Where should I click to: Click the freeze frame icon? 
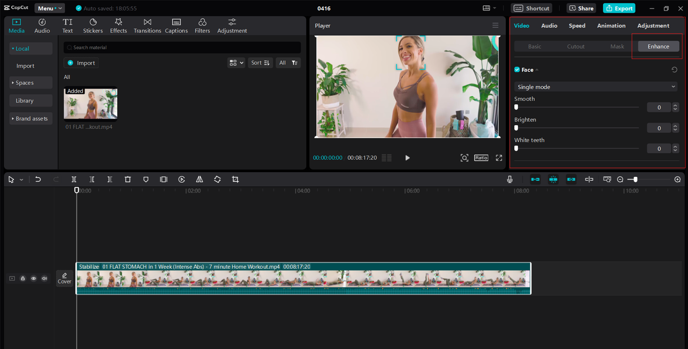pyautogui.click(x=164, y=180)
